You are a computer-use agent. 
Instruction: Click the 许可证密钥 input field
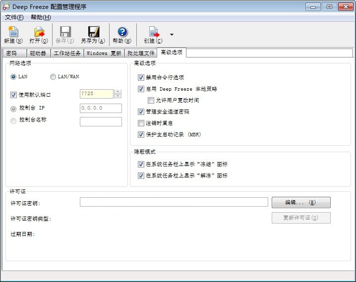[174, 202]
